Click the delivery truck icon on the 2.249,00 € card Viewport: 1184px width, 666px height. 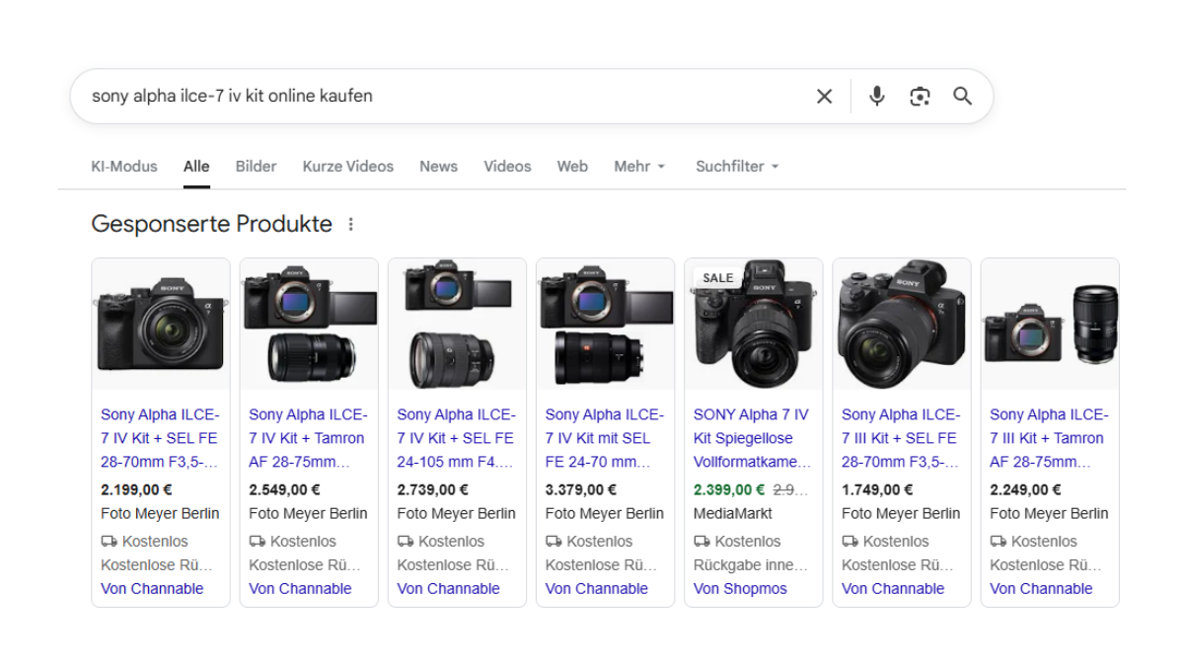[x=998, y=541]
